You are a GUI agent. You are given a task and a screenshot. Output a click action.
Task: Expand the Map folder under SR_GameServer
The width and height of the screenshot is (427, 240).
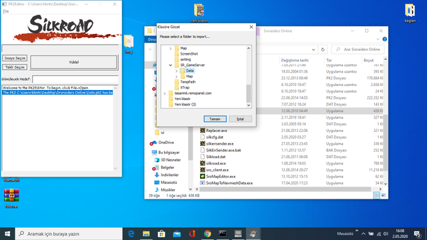tap(176, 77)
